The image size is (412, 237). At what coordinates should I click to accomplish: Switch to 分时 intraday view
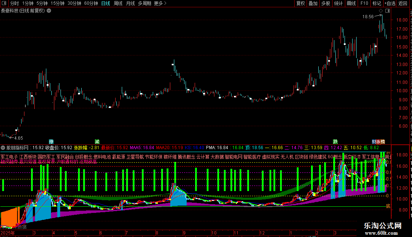click(15, 3)
